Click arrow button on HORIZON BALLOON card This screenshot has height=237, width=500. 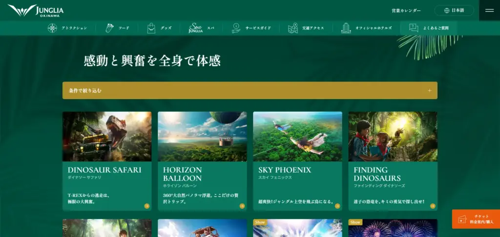tap(242, 206)
